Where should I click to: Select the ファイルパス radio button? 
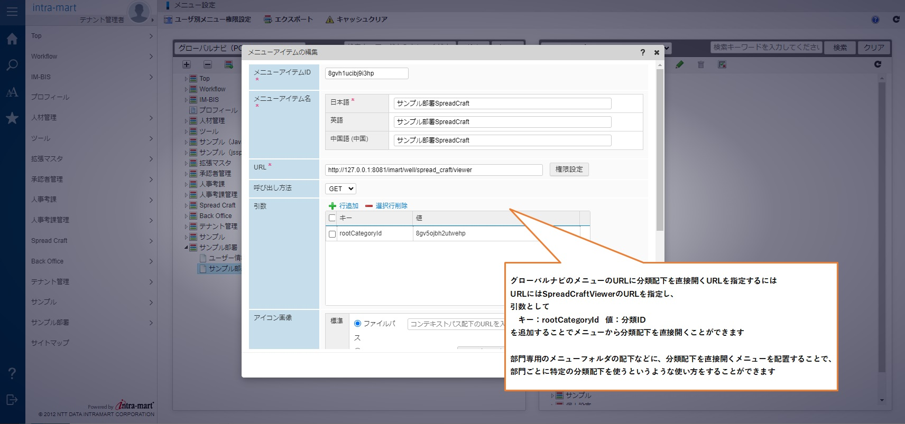click(357, 324)
